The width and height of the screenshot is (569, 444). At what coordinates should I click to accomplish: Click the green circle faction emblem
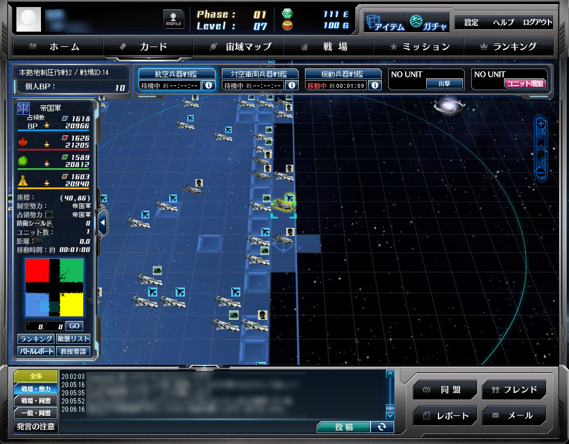(x=22, y=161)
